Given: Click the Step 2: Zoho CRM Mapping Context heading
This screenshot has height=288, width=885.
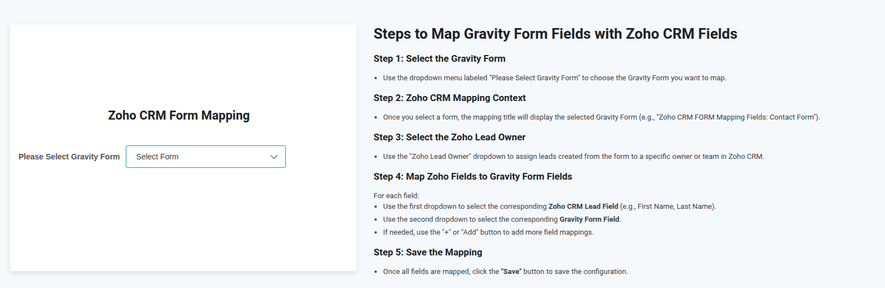Looking at the screenshot, I should pos(449,98).
